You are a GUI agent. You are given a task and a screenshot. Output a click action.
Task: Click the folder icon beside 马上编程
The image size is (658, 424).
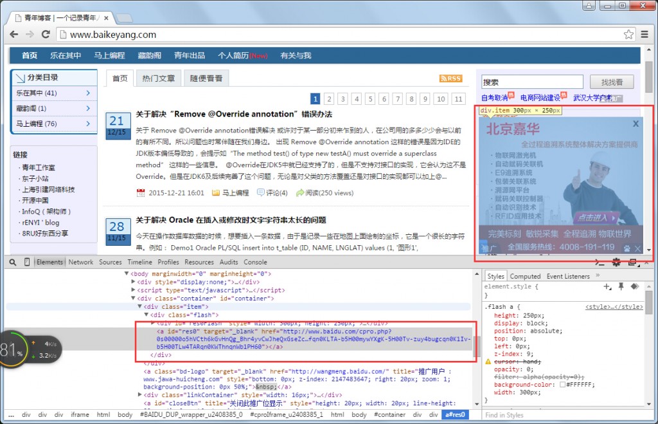pyautogui.click(x=216, y=193)
